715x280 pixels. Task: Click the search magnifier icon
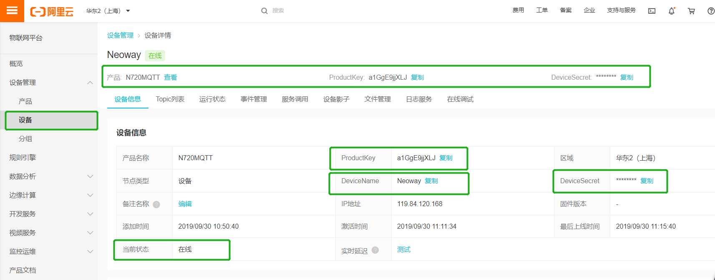point(264,11)
